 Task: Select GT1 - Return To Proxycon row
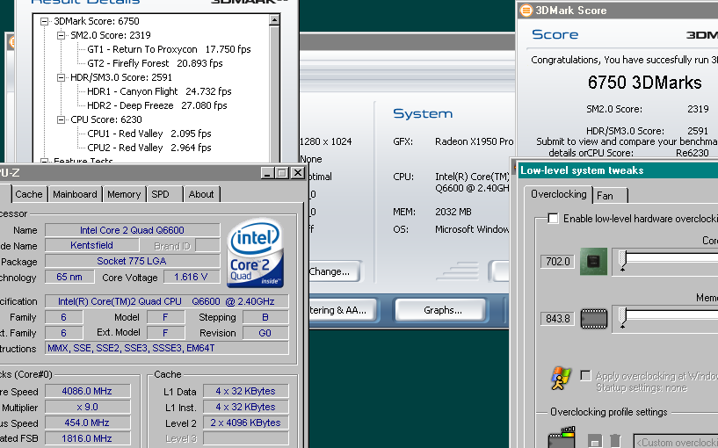169,49
